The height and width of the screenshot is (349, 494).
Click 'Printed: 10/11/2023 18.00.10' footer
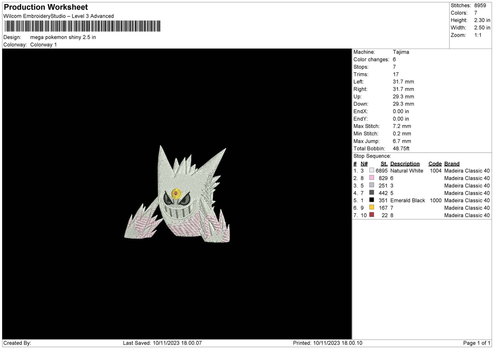(328, 343)
